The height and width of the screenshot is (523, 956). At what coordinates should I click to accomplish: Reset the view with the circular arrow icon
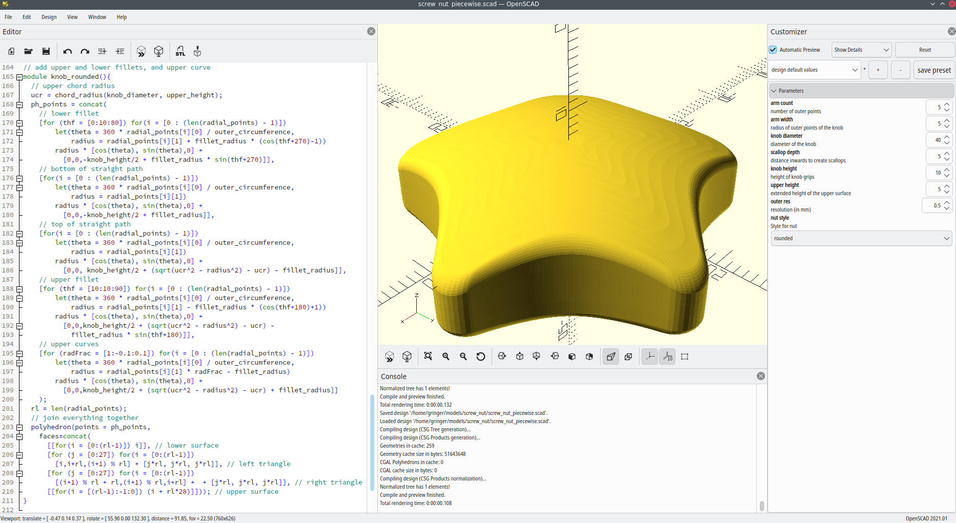click(x=480, y=357)
